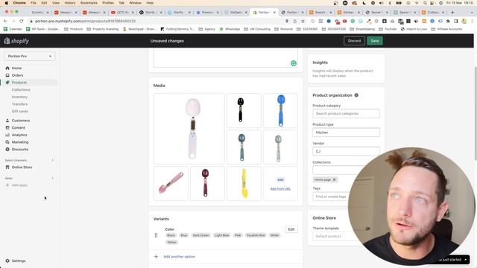This screenshot has height=268, width=477.
Task: Click the Black color variant chip
Action: click(x=171, y=235)
